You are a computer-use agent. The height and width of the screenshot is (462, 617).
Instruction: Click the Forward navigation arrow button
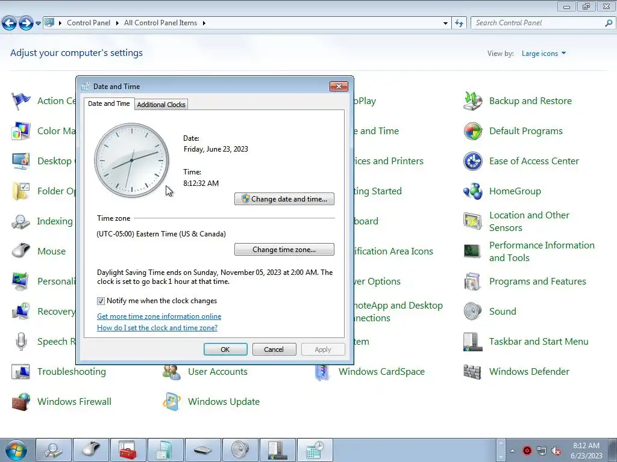coord(26,23)
